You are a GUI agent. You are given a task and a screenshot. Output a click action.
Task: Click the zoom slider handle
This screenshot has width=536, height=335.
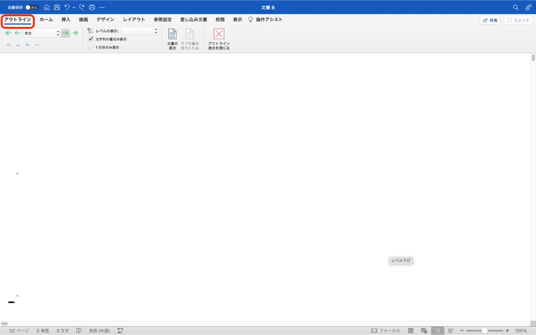(484, 331)
